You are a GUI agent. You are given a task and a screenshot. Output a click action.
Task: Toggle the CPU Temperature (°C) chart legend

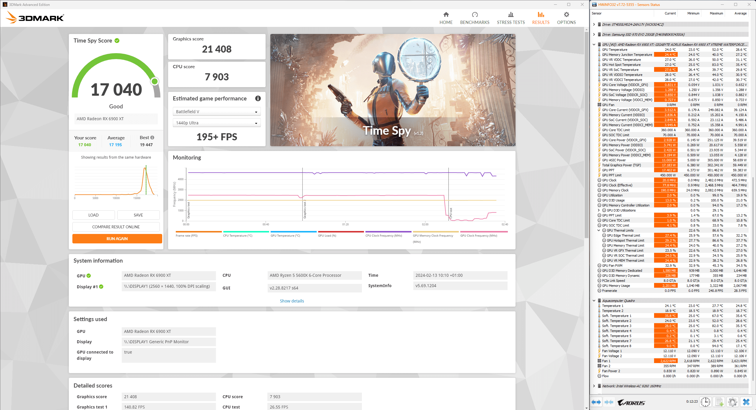(246, 234)
